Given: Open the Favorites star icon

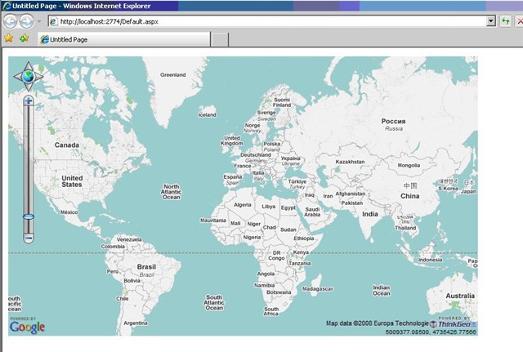Looking at the screenshot, I should coord(9,38).
